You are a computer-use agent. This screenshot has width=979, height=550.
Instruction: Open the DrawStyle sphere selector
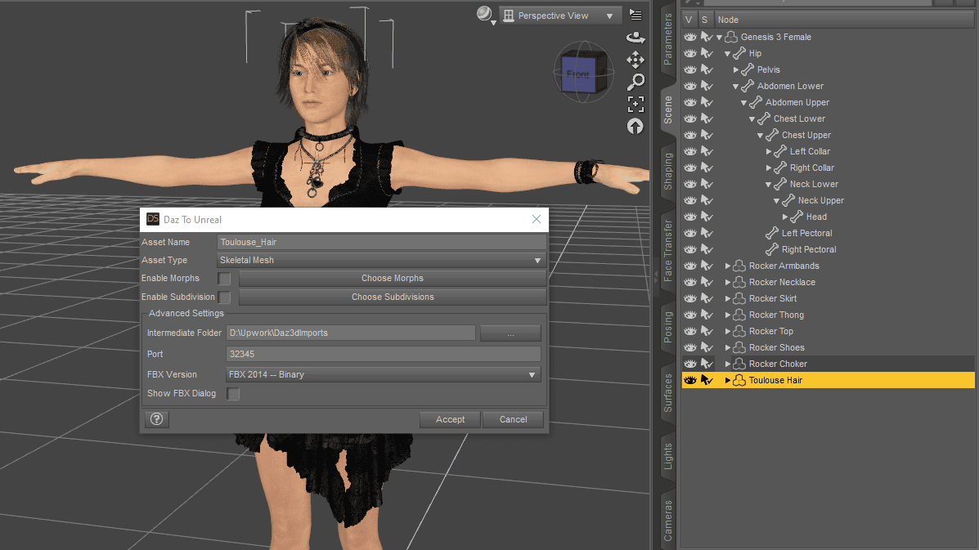[483, 14]
